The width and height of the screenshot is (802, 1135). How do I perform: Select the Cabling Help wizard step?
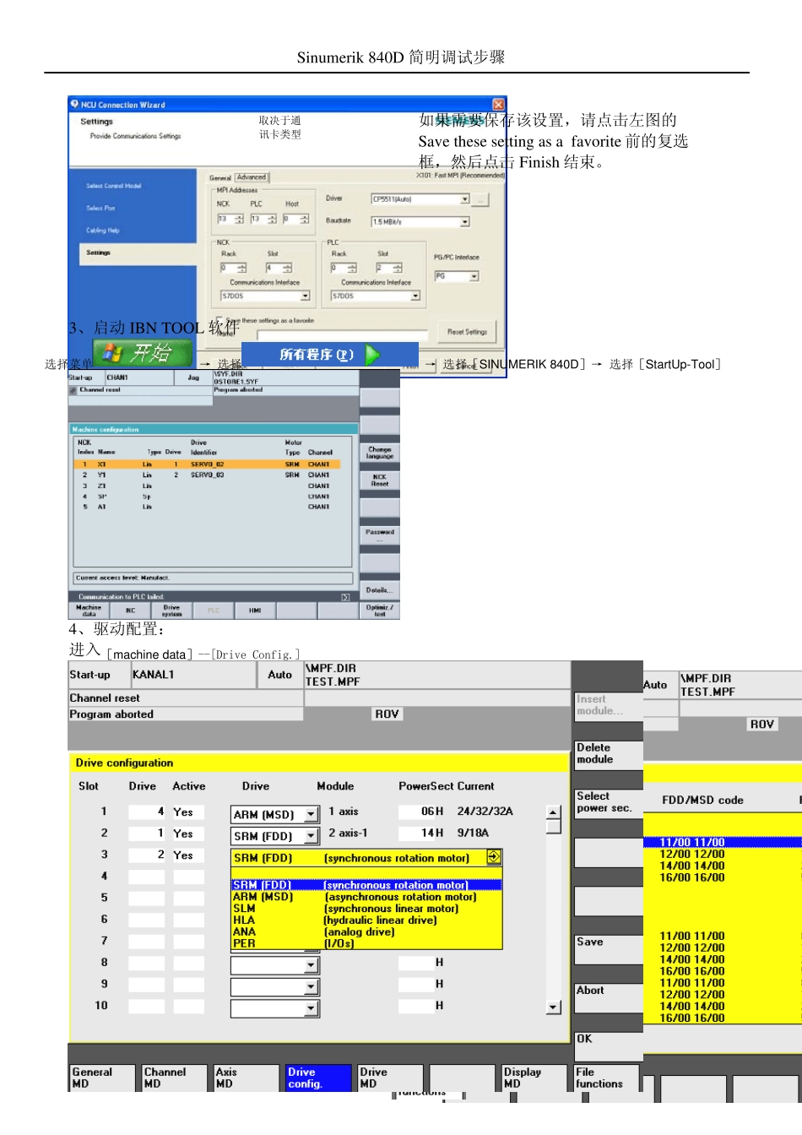[x=103, y=230]
